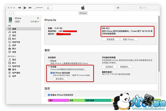Image resolution: width=166 pixels, height=111 pixels.
Task: Click the rewind playback button
Action: pyautogui.click(x=19, y=8)
